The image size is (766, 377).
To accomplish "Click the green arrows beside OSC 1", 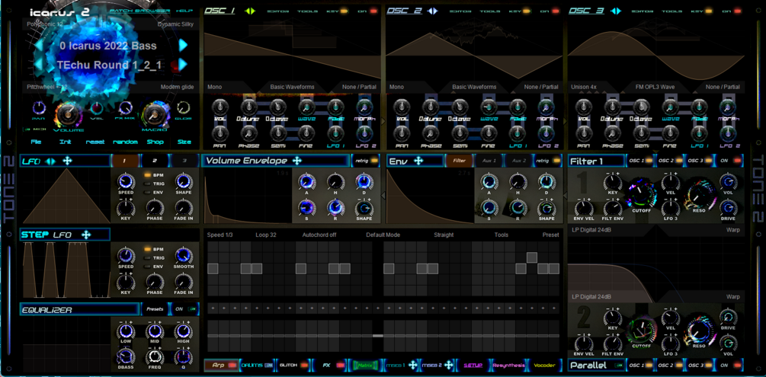I will [250, 11].
